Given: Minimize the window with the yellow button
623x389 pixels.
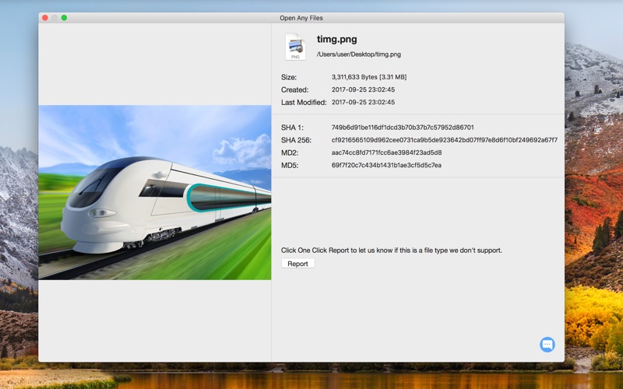Looking at the screenshot, I should pos(55,18).
